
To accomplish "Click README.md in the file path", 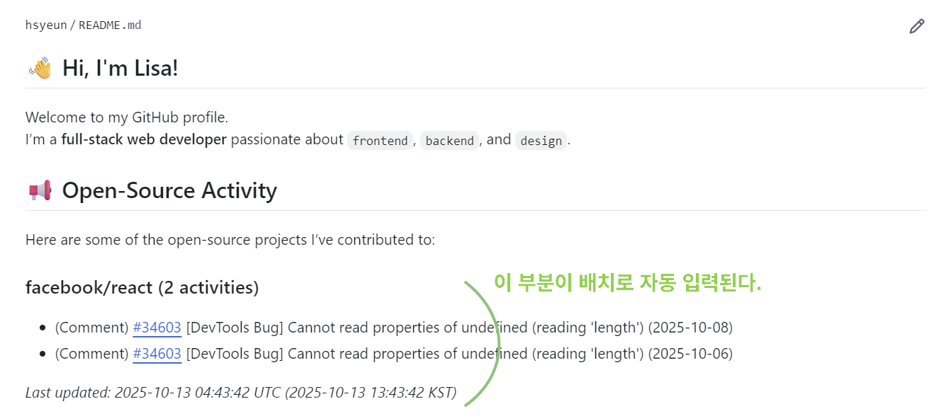I will [x=110, y=25].
